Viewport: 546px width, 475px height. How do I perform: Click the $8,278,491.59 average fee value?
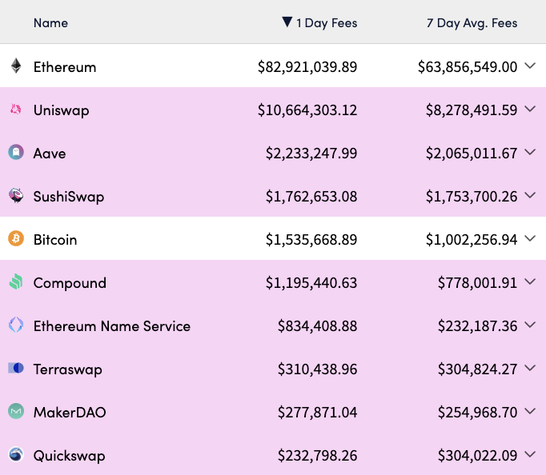tap(472, 110)
